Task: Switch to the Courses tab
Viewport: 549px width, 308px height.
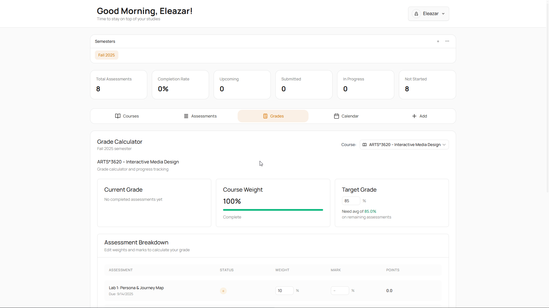Action: click(127, 116)
